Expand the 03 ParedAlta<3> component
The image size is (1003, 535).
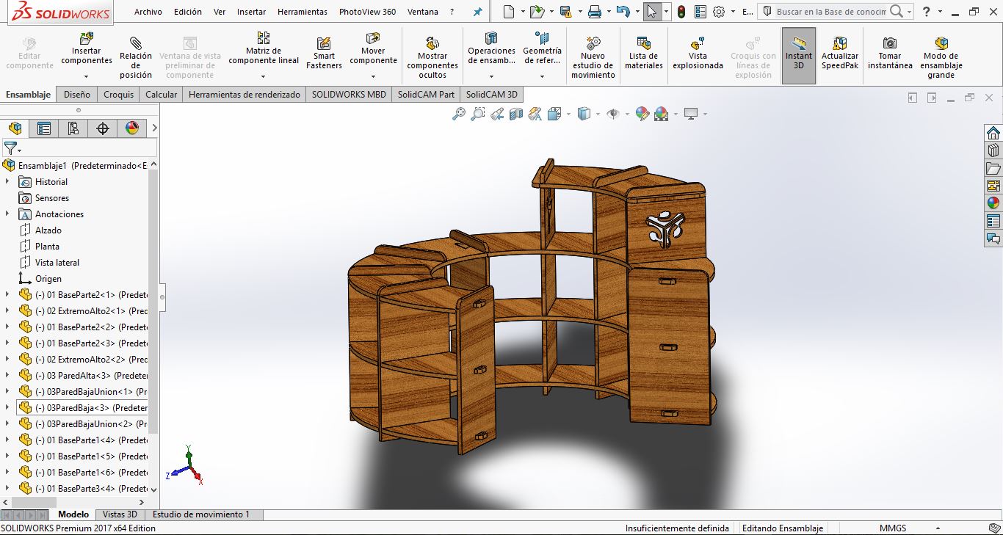click(x=7, y=376)
